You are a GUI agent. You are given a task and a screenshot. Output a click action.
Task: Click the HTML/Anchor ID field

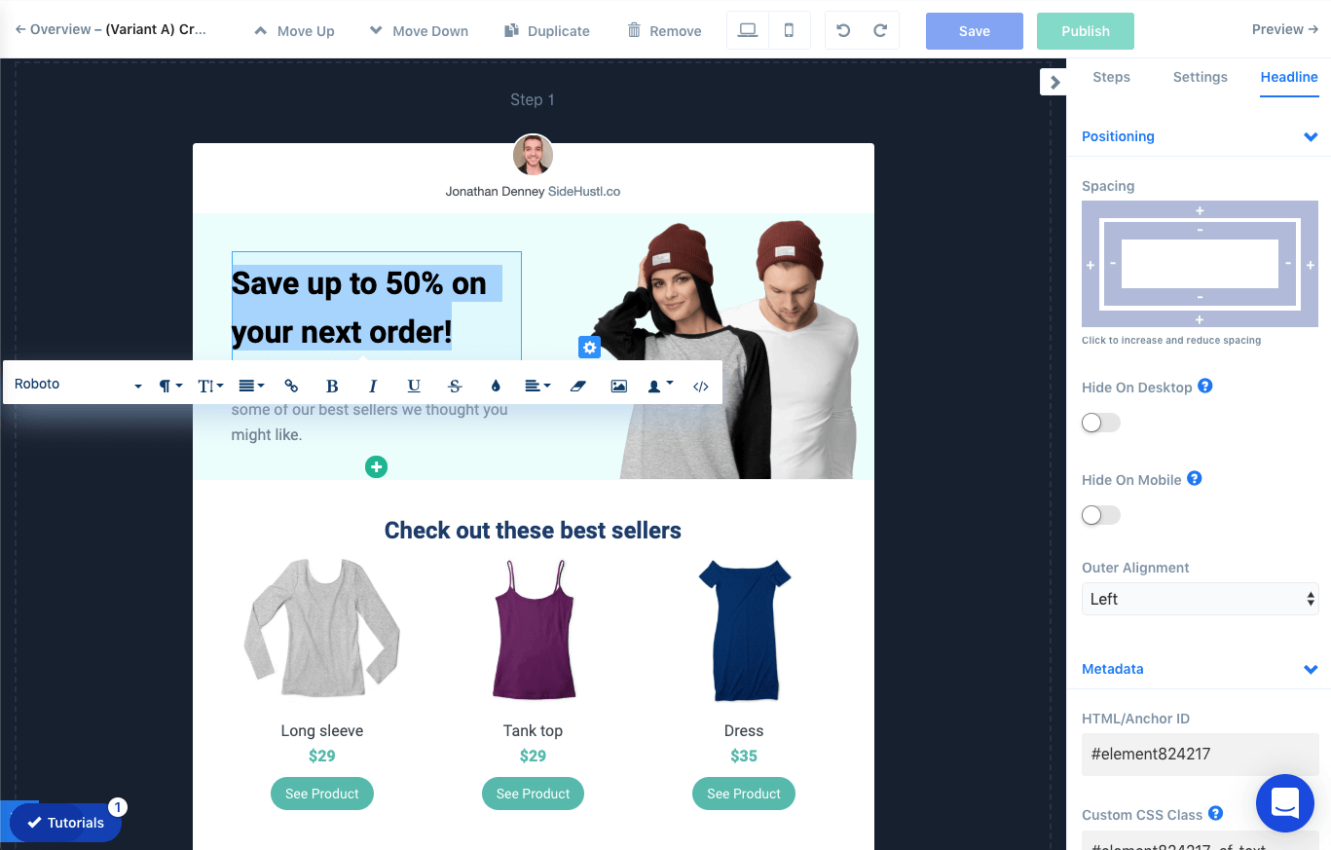1200,754
